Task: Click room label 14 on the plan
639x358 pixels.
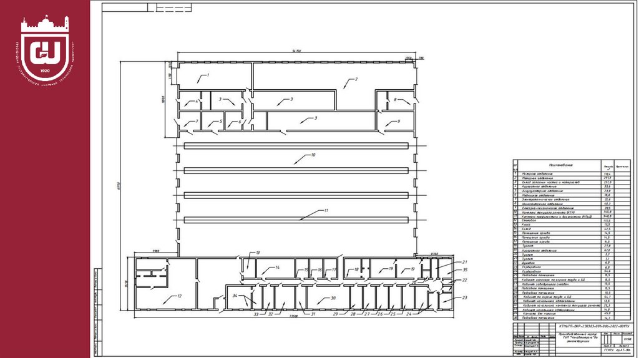Action: 277,268
